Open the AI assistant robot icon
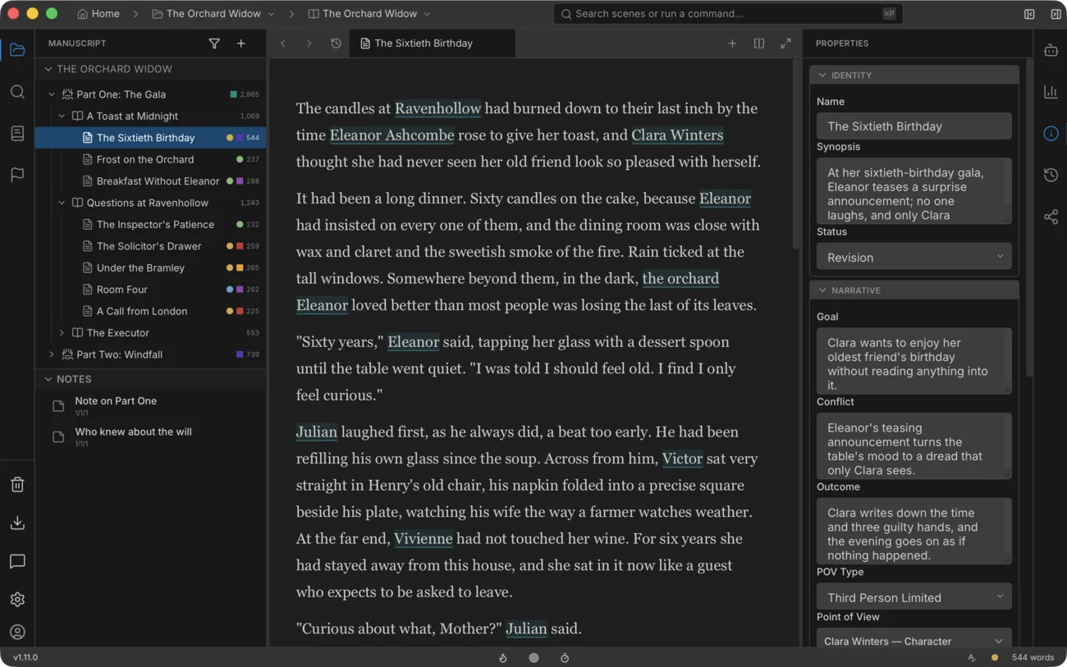 1051,50
